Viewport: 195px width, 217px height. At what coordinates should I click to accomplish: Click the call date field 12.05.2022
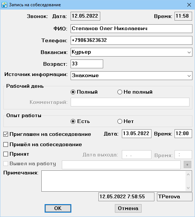tap(85, 16)
